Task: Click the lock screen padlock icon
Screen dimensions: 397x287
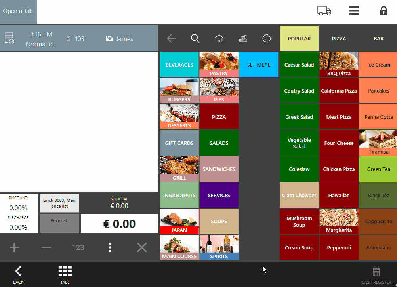Action: click(x=383, y=11)
